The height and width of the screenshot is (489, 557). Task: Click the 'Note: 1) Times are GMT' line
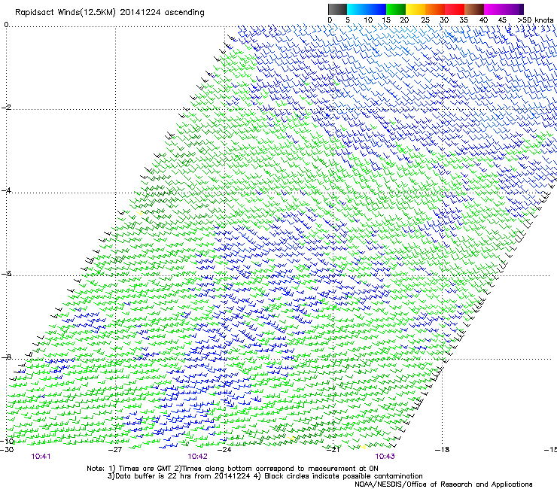pos(233,469)
